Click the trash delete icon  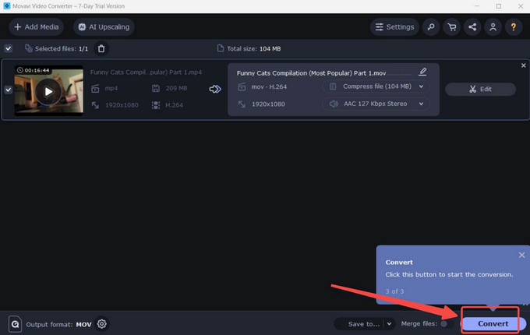coord(101,48)
